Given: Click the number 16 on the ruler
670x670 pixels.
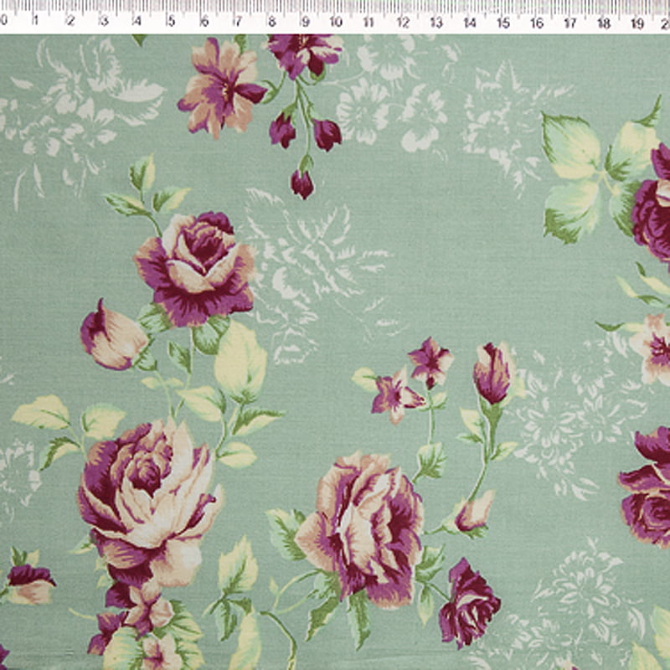Looking at the screenshot, I should (537, 23).
